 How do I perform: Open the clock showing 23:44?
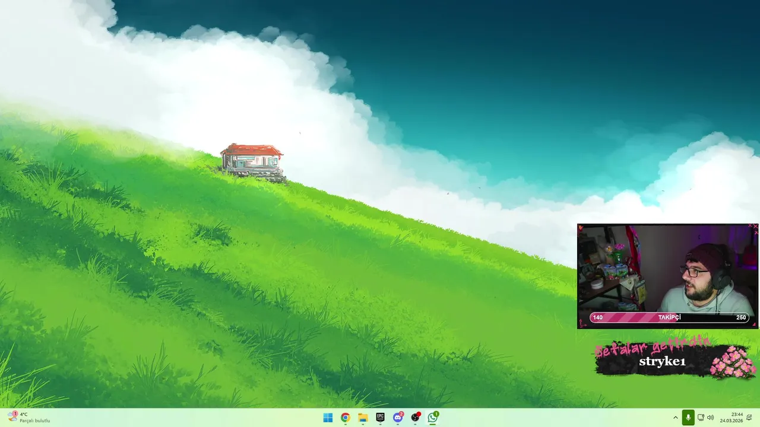click(x=731, y=418)
